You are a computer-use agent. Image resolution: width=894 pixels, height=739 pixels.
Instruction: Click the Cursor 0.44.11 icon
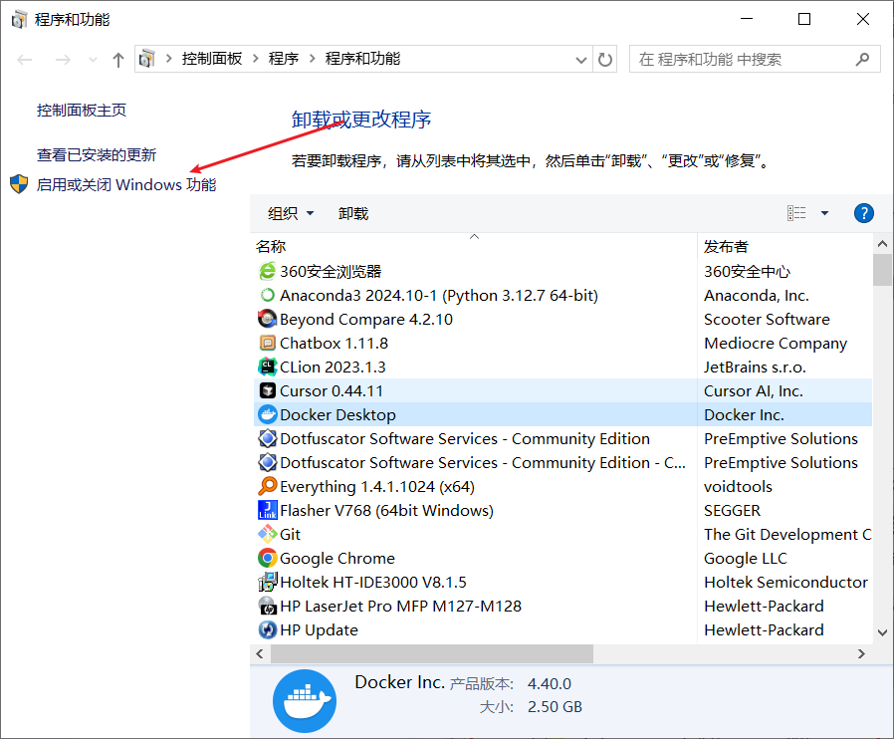267,391
